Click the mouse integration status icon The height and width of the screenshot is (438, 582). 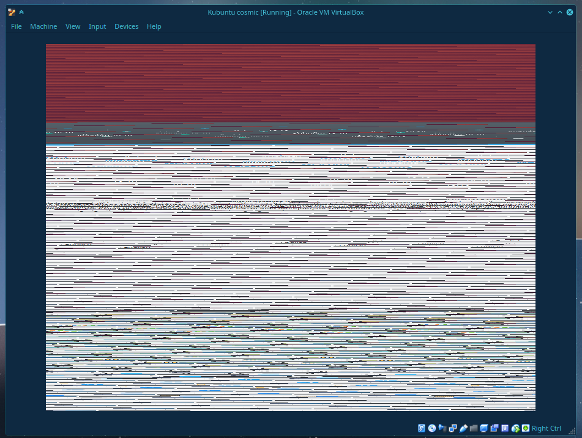515,428
